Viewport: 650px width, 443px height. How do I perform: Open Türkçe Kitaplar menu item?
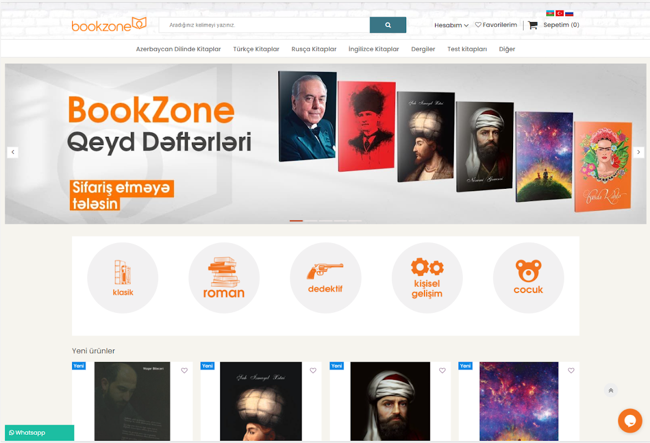[256, 49]
